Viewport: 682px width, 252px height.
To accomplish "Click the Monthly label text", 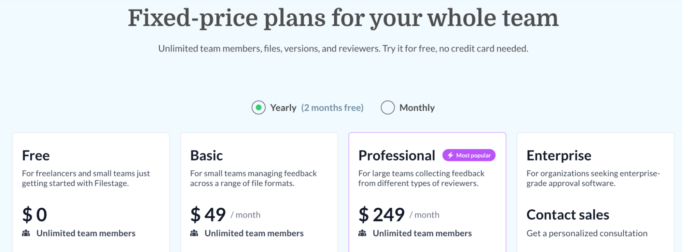I will 417,108.
